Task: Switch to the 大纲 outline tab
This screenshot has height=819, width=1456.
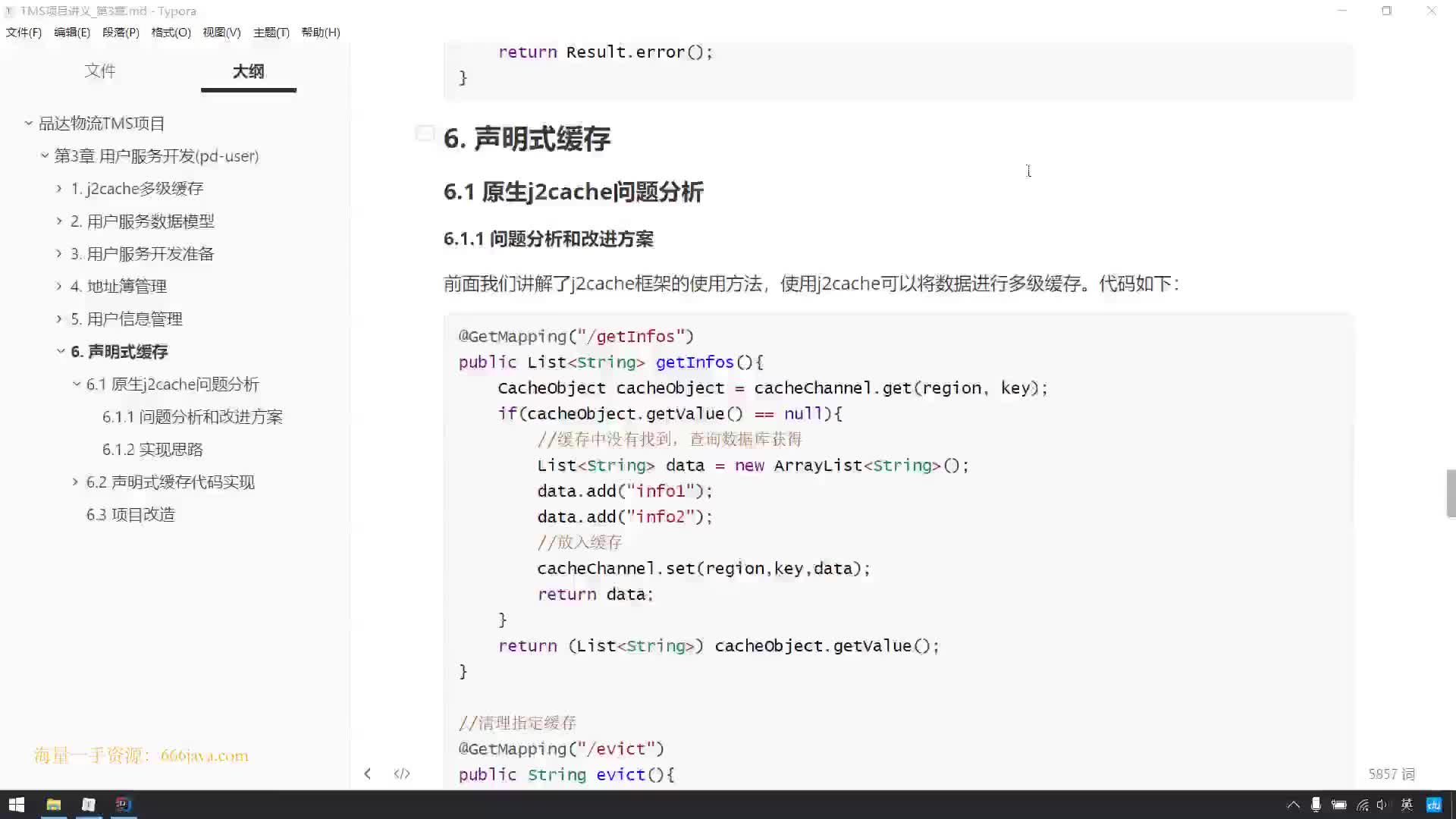Action: pyautogui.click(x=248, y=71)
